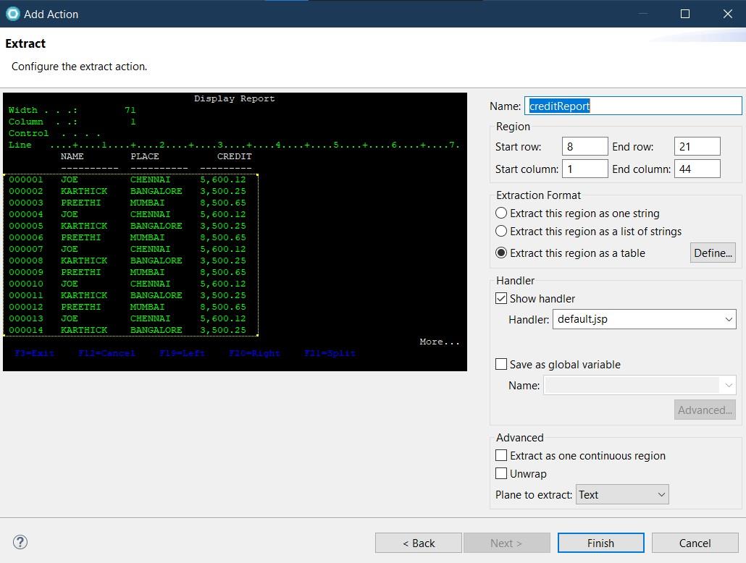
Task: Click terminal row 000001 JOE
Action: tap(127, 179)
